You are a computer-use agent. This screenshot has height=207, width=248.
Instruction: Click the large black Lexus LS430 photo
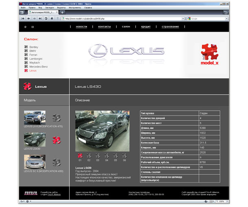coord(102,131)
